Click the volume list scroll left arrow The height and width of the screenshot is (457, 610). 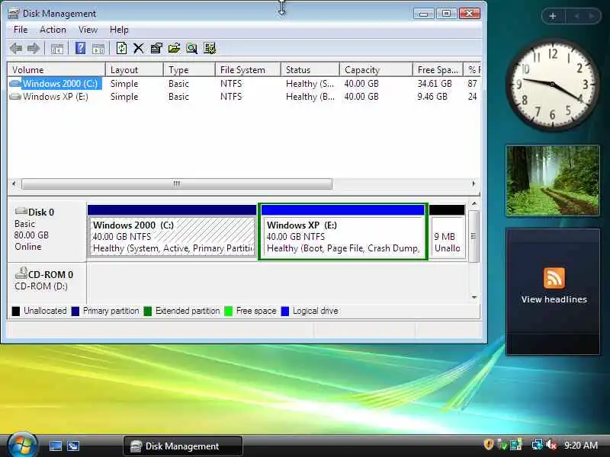[x=14, y=184]
